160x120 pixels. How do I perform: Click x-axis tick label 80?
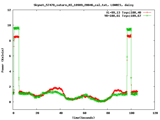(108, 113)
